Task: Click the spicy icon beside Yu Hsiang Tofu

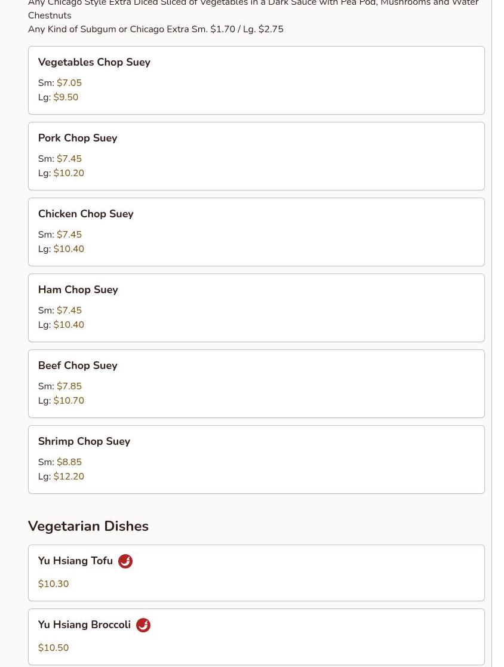Action: tap(125, 561)
